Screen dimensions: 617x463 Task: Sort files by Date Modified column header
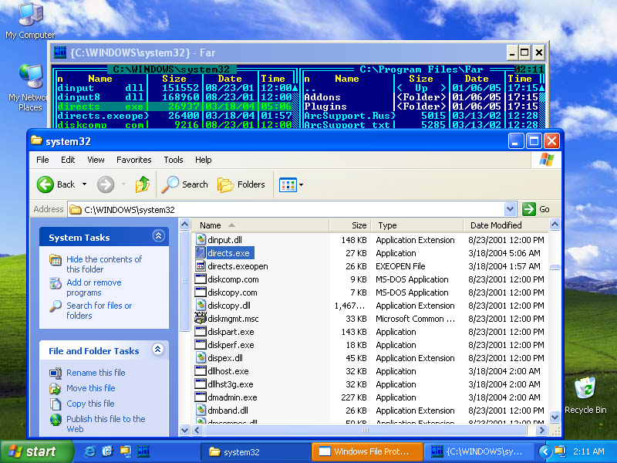[x=505, y=225]
